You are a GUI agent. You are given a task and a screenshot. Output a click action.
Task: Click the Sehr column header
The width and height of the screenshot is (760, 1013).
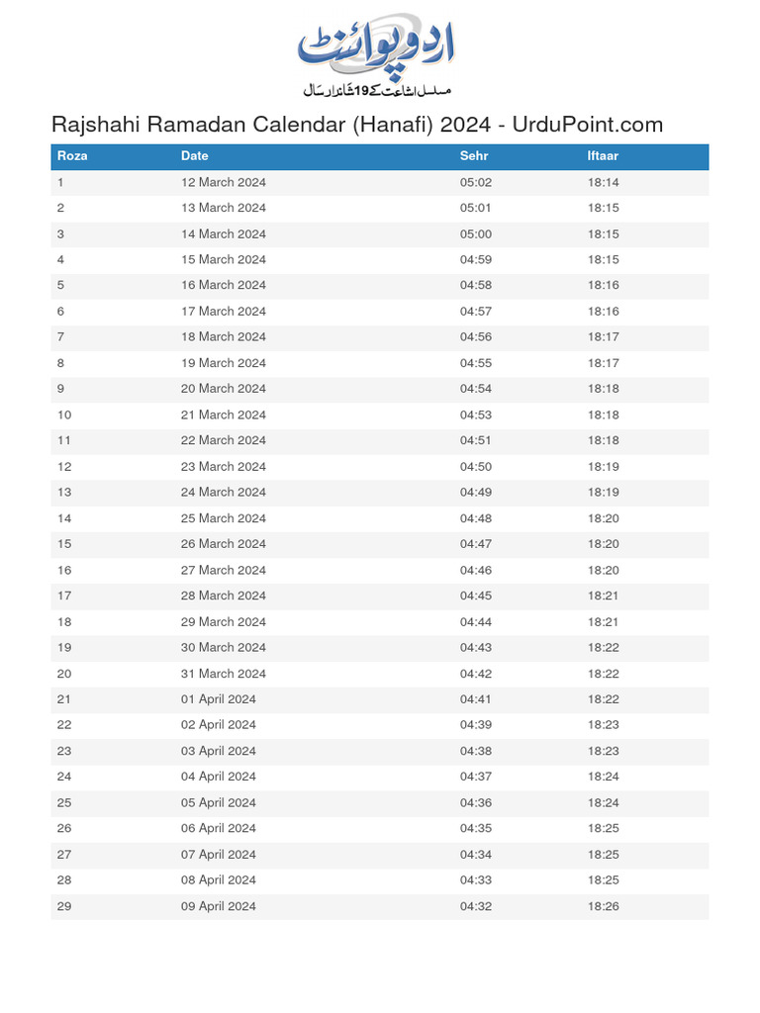pyautogui.click(x=474, y=156)
